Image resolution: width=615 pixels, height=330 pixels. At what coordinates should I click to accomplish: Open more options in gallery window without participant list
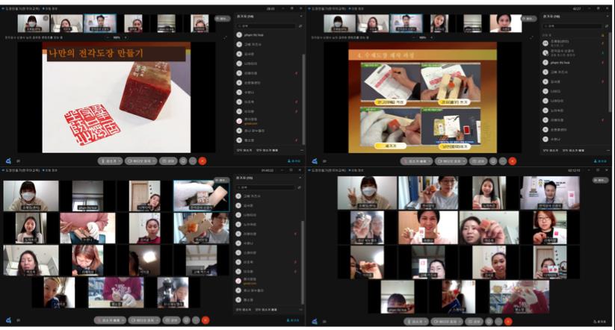pos(499,321)
